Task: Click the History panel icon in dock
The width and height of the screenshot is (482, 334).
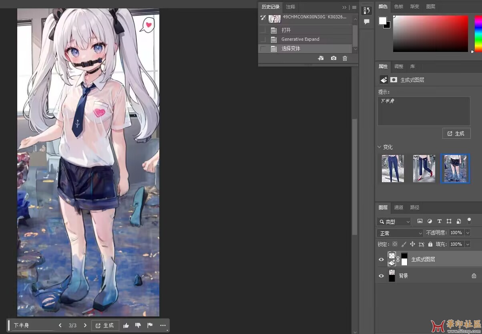Action: tap(366, 10)
